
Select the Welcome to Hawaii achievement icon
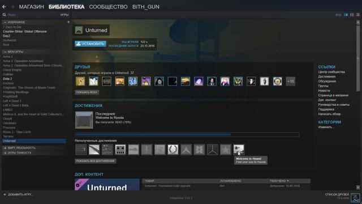(x=239, y=150)
